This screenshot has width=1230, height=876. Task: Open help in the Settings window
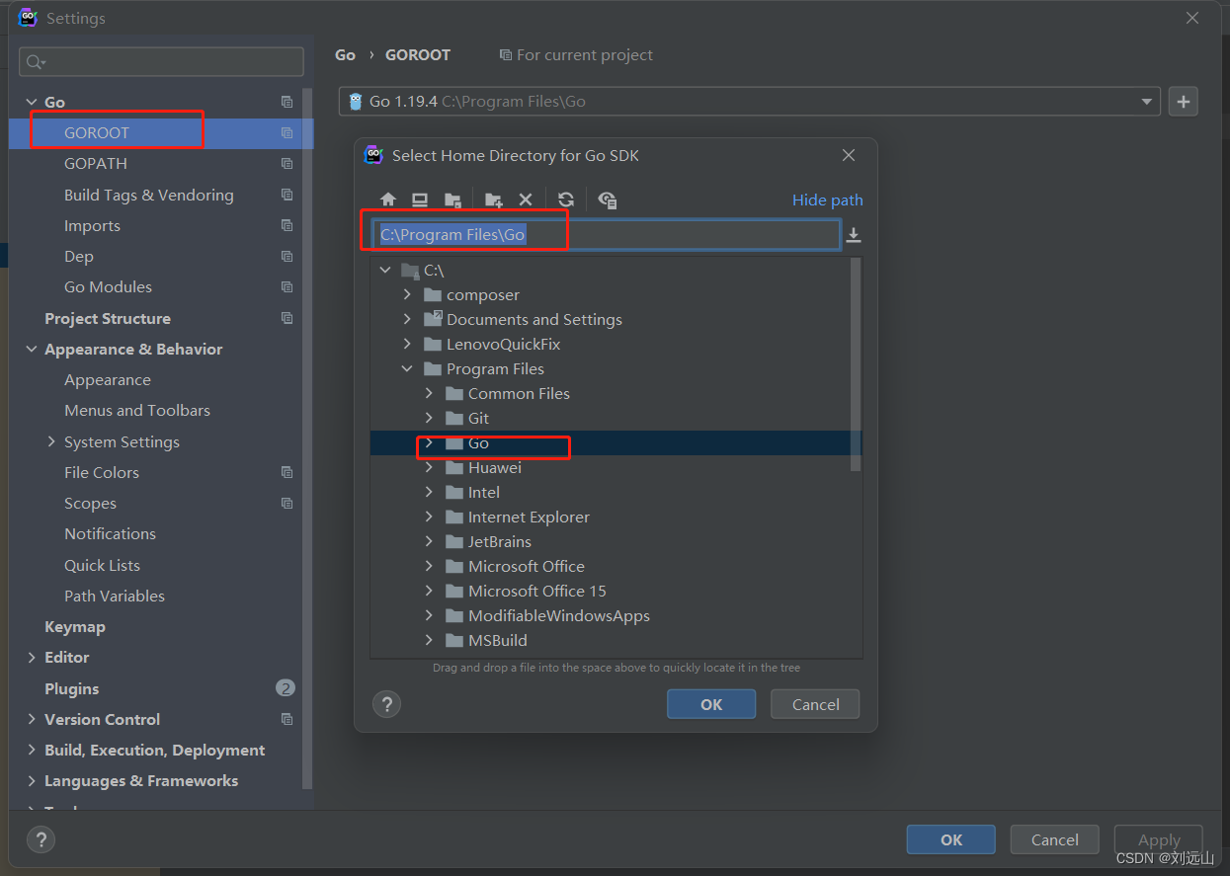click(41, 839)
